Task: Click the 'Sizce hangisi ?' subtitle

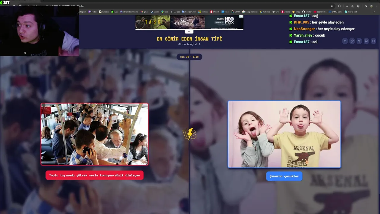Action: [x=189, y=44]
